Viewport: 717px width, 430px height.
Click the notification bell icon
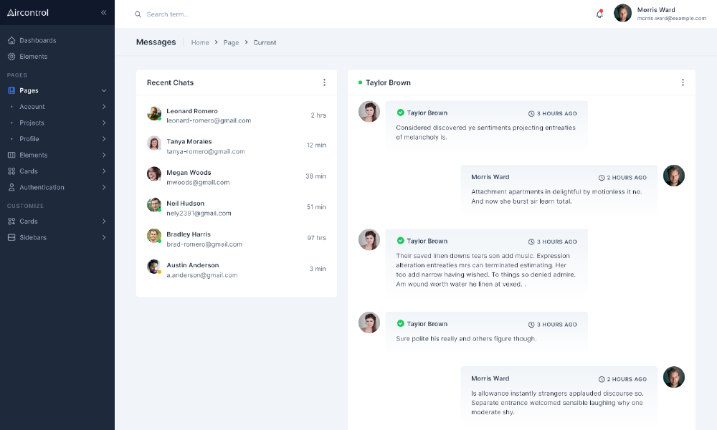[x=599, y=14]
